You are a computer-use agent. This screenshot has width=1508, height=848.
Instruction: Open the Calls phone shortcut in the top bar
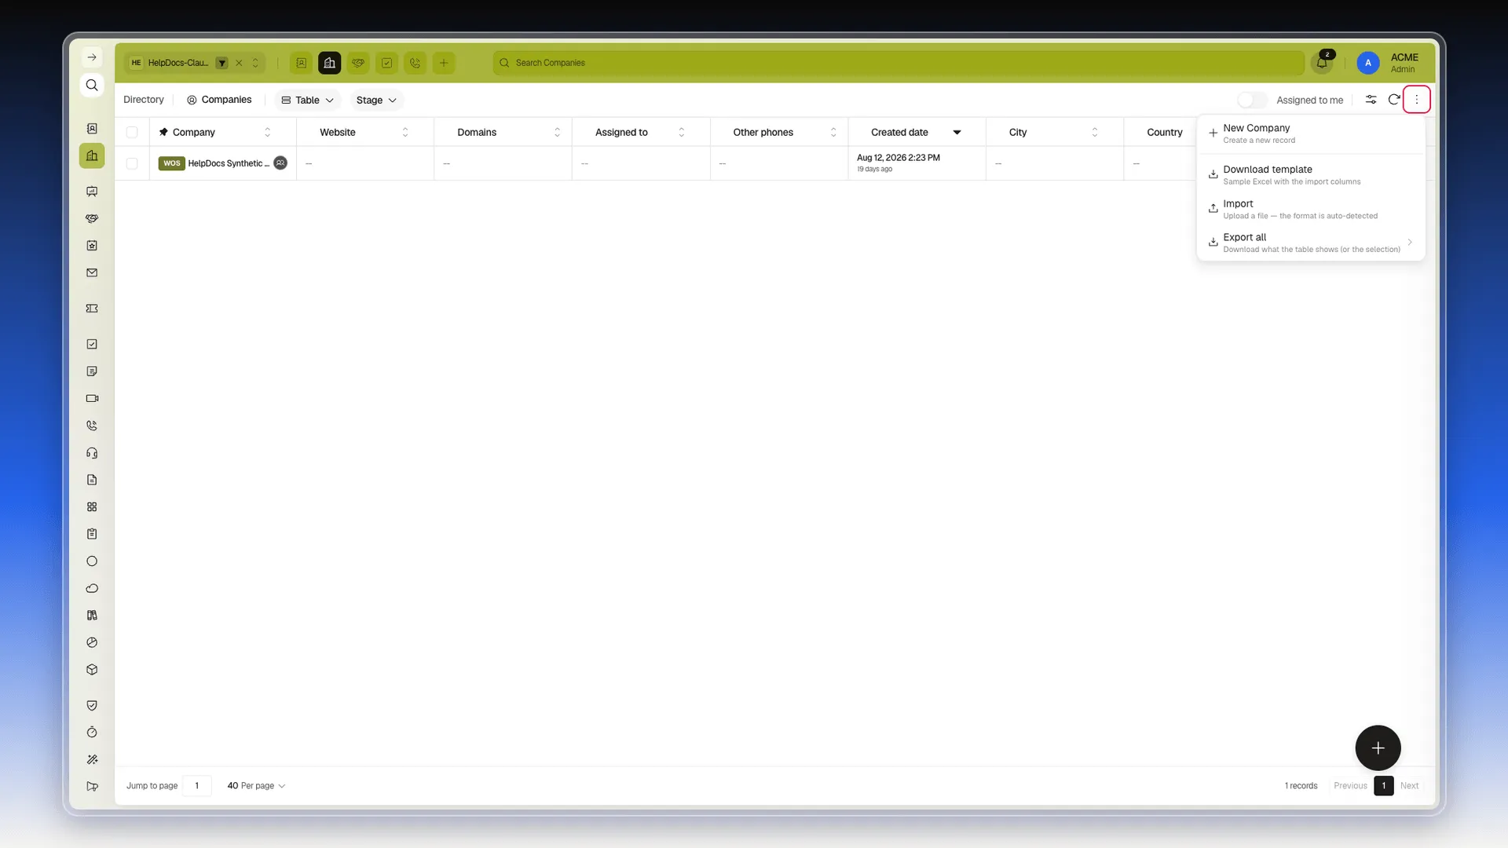tap(415, 63)
